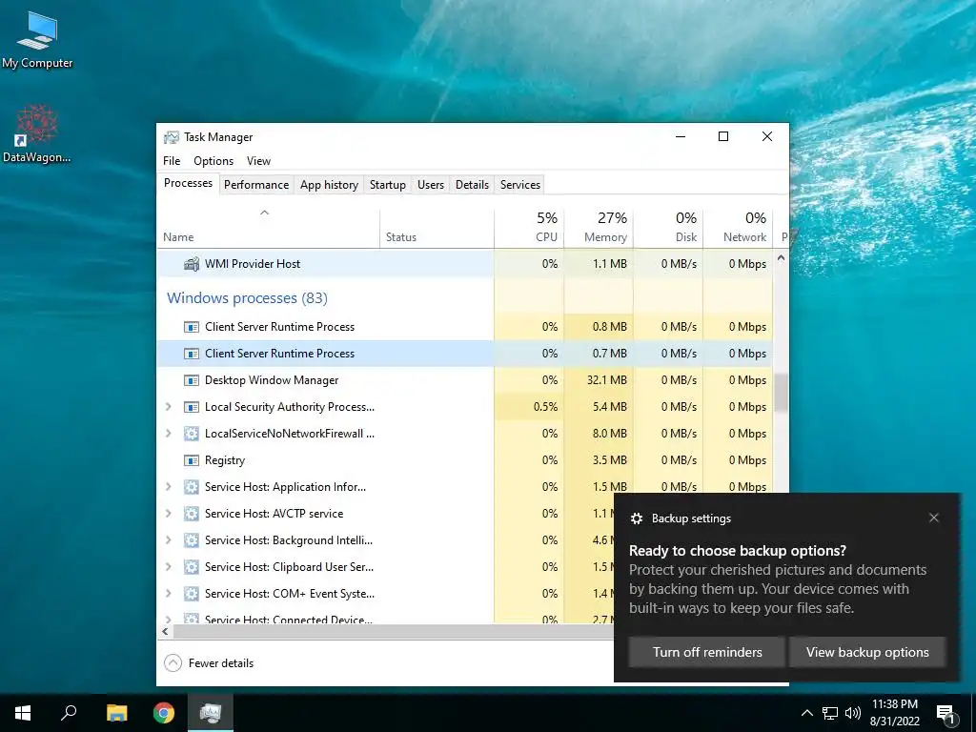Expand Service Host: Background Intelligent Transfer row
The height and width of the screenshot is (732, 976).
(x=168, y=540)
